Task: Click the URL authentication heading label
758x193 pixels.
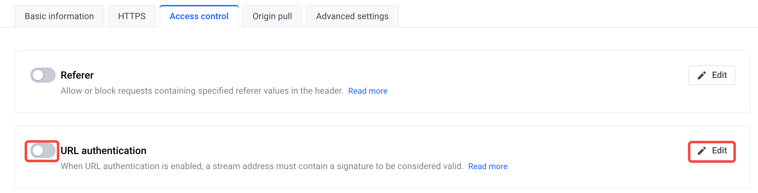Action: tap(104, 151)
